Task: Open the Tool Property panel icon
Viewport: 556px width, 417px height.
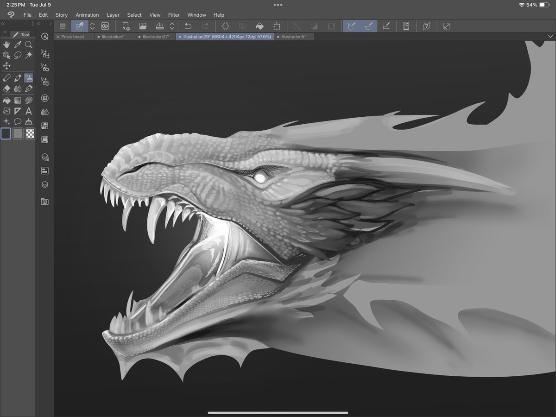Action: click(45, 68)
